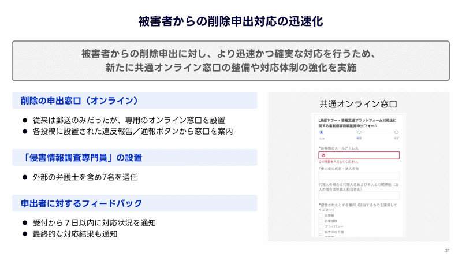Click the red error icon in email field

tap(323, 155)
